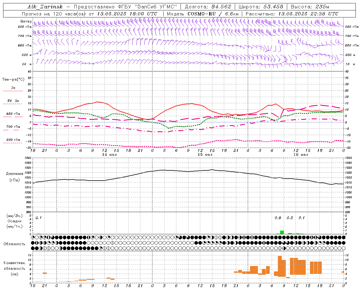Click the 'Облачность' cloud cover label

[14, 244]
